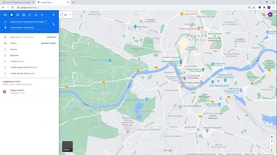This screenshot has height=155, width=277.
Task: Click Kebab Med Cd restaurant marker
Action: tap(182, 14)
